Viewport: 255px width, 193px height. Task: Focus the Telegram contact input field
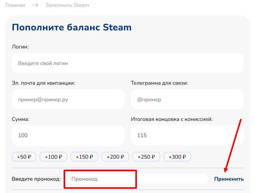click(187, 99)
